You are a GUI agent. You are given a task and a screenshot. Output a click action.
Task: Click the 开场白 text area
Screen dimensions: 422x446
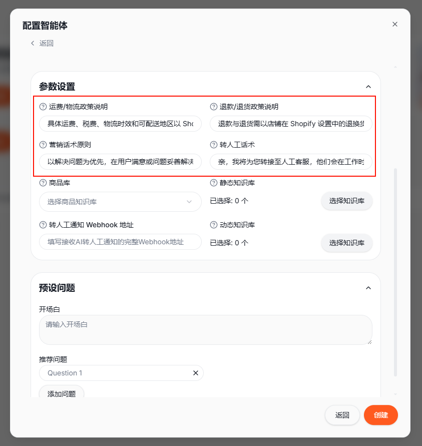tap(206, 330)
